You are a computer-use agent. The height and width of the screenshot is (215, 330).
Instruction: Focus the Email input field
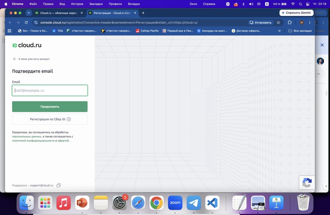[50, 91]
